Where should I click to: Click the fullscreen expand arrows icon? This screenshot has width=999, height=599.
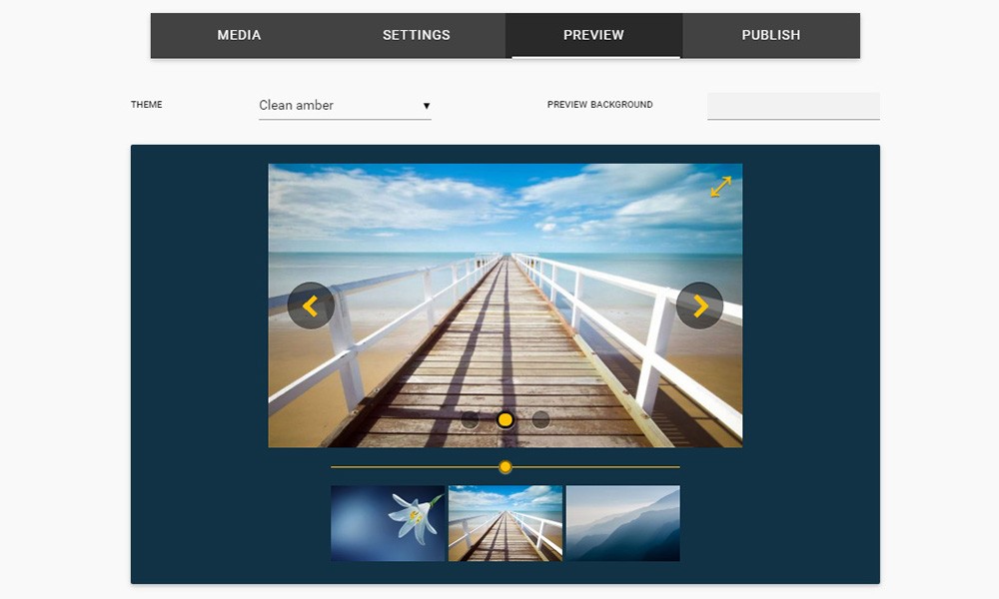tap(720, 187)
